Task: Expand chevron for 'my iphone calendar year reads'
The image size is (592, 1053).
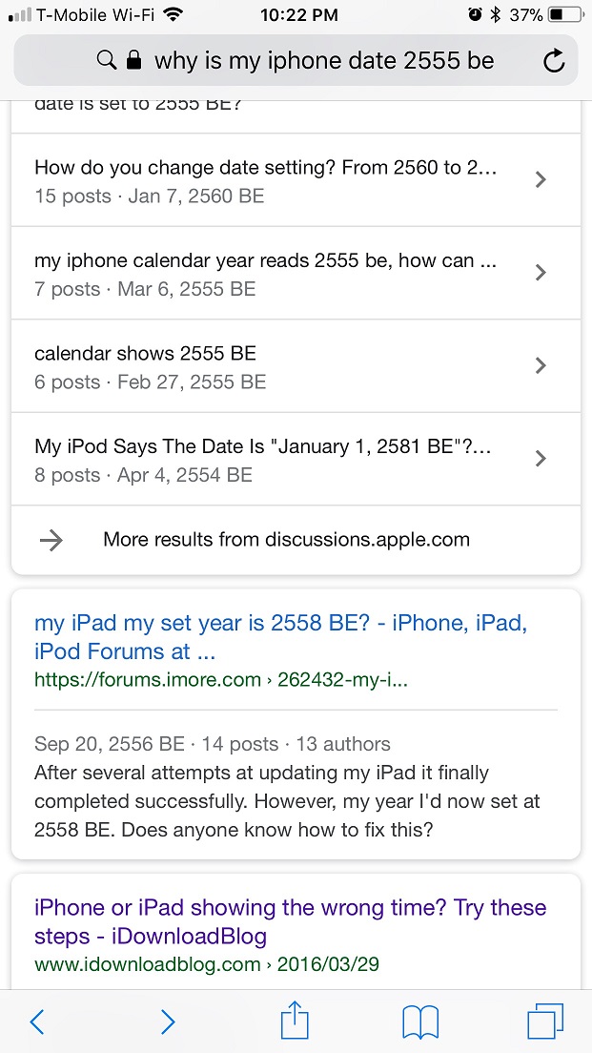Action: (541, 272)
